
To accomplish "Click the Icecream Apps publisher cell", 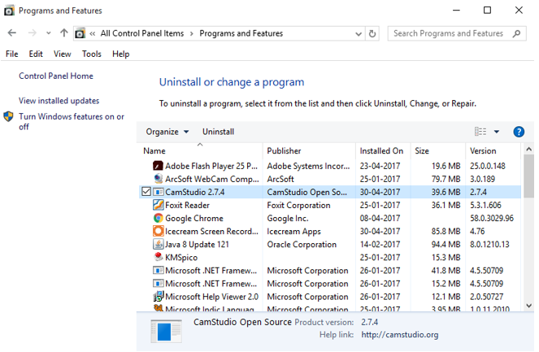I will 293,232.
